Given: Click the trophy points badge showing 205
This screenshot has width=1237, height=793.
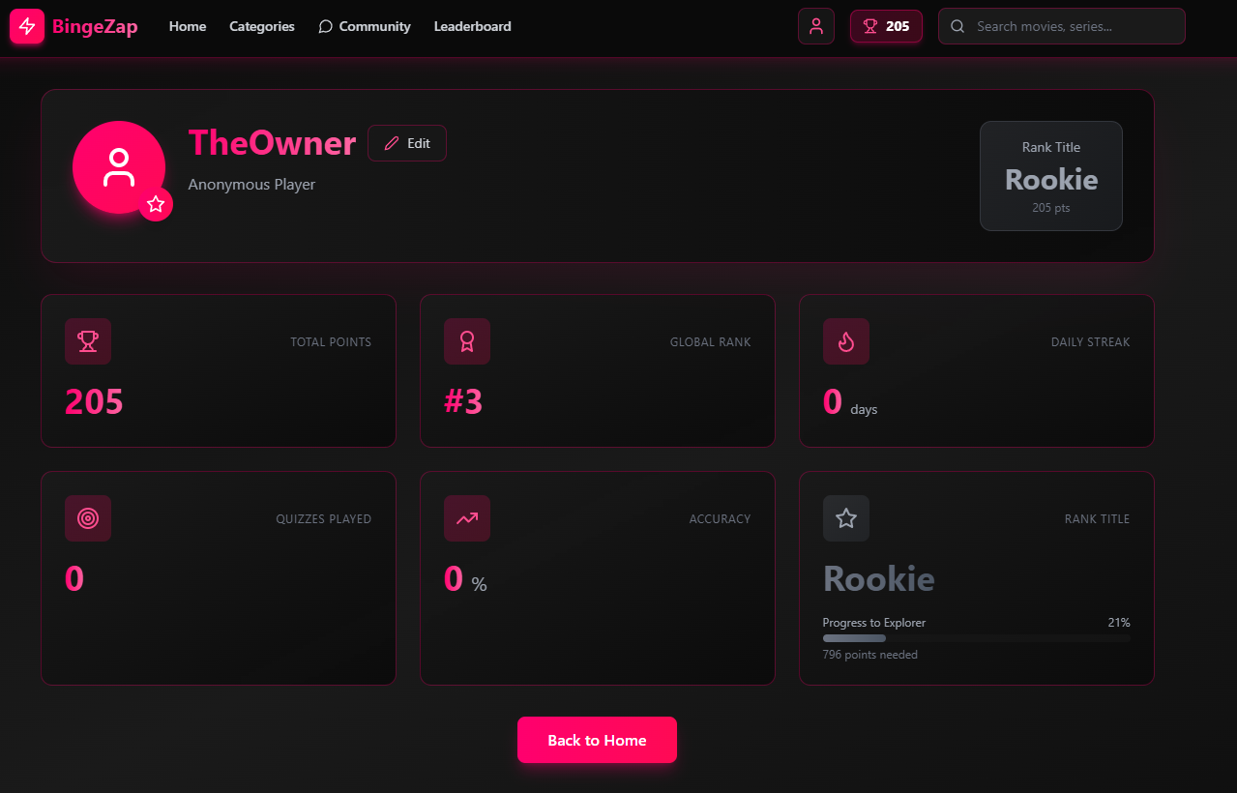Looking at the screenshot, I should [x=885, y=26].
